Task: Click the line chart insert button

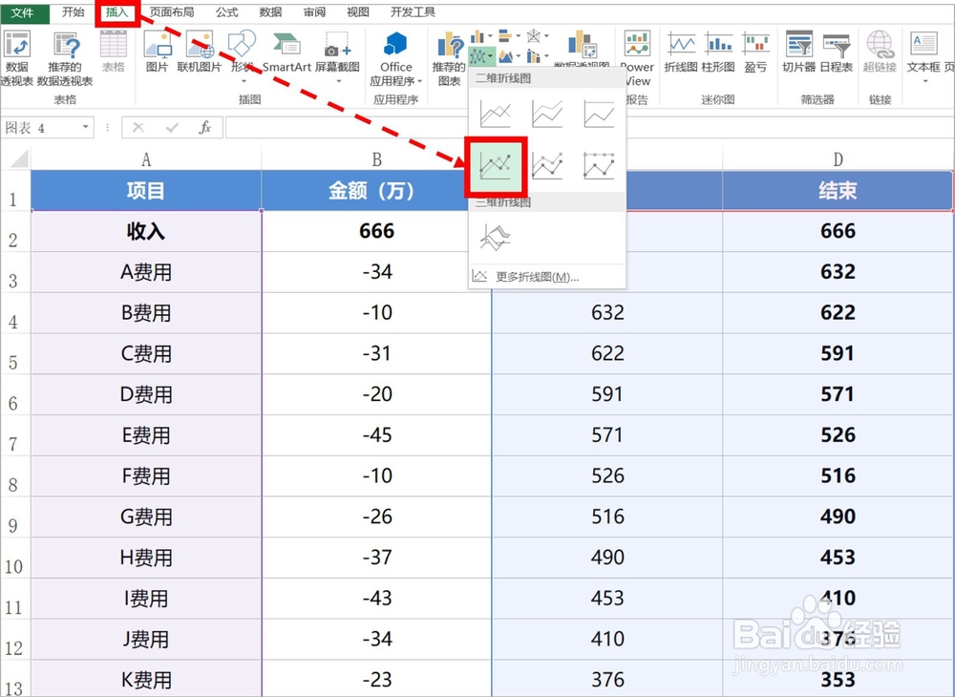Action: (x=481, y=57)
